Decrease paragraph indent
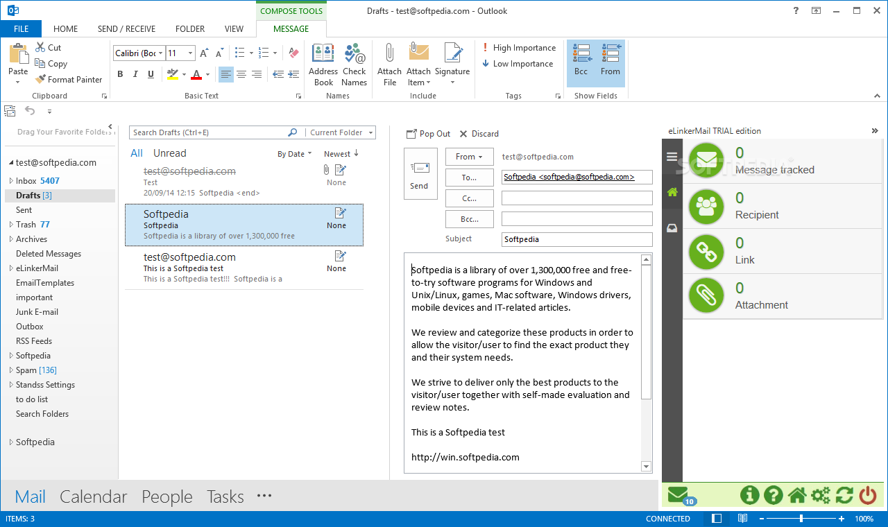Viewport: 888px width, 527px height. click(x=277, y=74)
